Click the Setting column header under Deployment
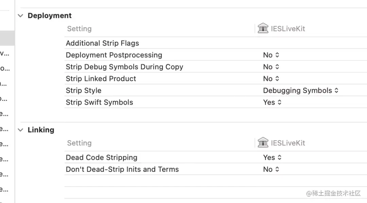The image size is (367, 203). coord(79,29)
